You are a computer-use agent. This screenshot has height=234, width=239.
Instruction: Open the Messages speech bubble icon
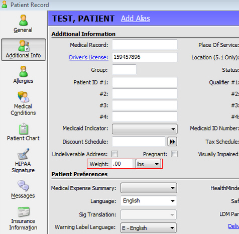pyautogui.click(x=23, y=186)
